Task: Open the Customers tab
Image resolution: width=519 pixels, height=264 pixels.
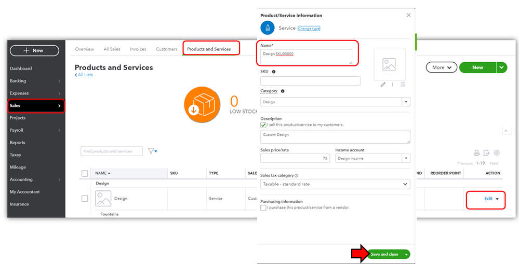Action: click(x=166, y=49)
